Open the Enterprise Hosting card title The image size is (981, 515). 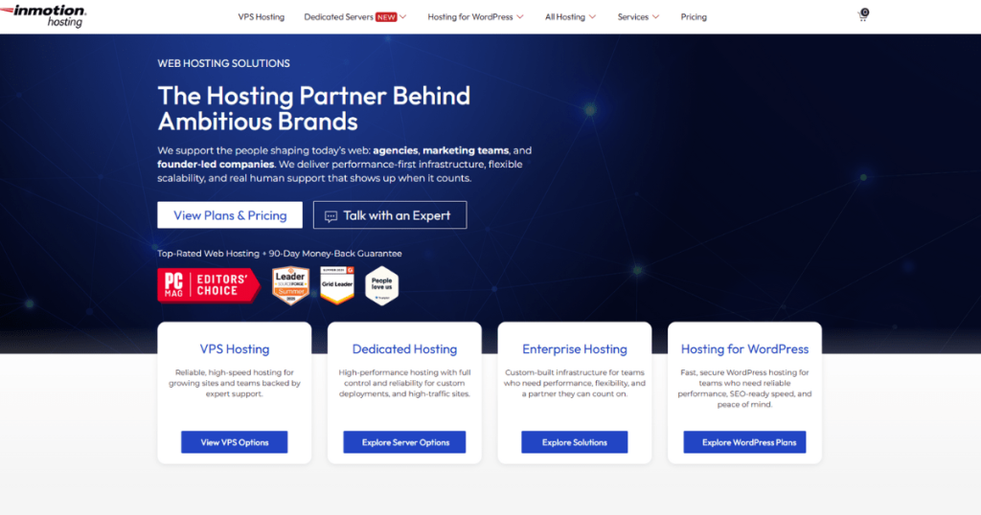tap(575, 349)
